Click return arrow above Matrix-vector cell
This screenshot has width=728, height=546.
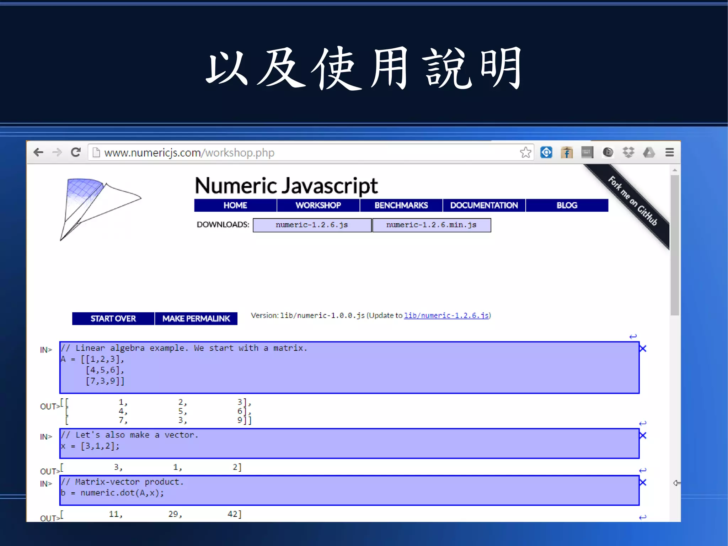click(x=643, y=470)
